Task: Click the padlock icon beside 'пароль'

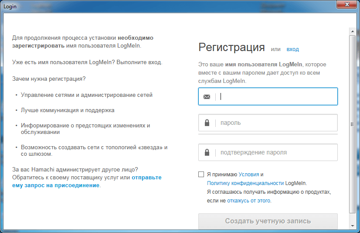Action: click(207, 123)
